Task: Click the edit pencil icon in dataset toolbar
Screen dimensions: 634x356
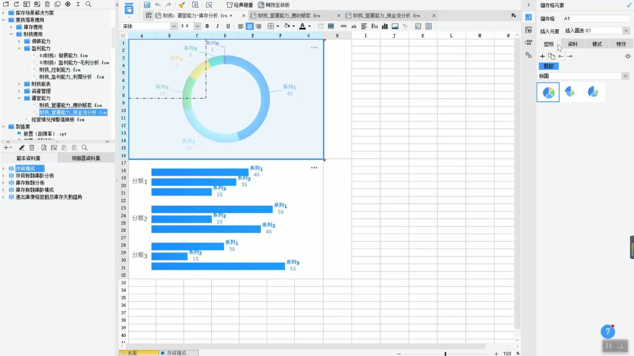Action: tap(21, 148)
